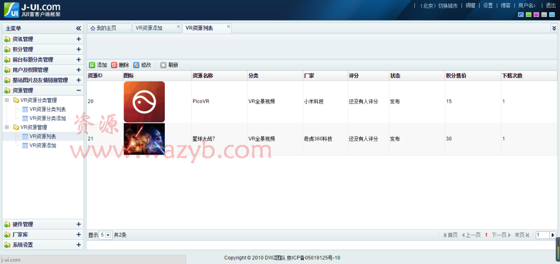Select the green theme swatch
Screen dimensions: 560x264
pos(528,14)
